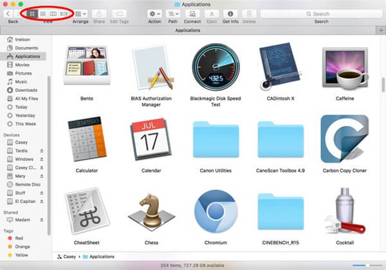This screenshot has width=386, height=270.
Task: Eject the Stuff volume
Action: coord(42,193)
